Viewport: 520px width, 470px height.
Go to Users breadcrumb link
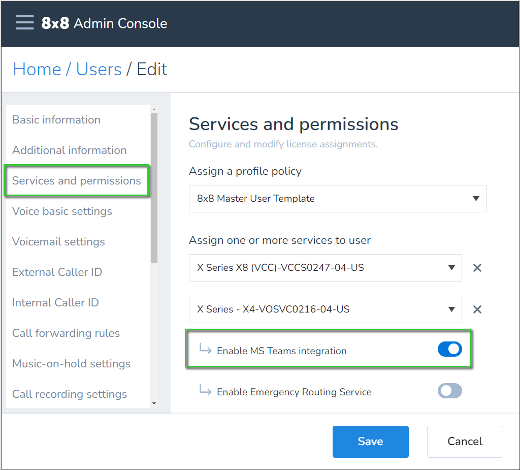(x=99, y=69)
